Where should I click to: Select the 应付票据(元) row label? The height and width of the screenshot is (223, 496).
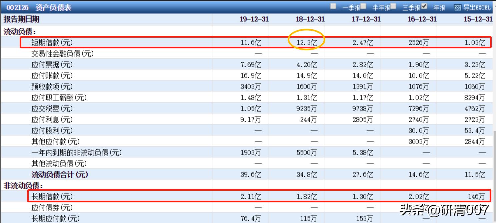tap(52, 64)
